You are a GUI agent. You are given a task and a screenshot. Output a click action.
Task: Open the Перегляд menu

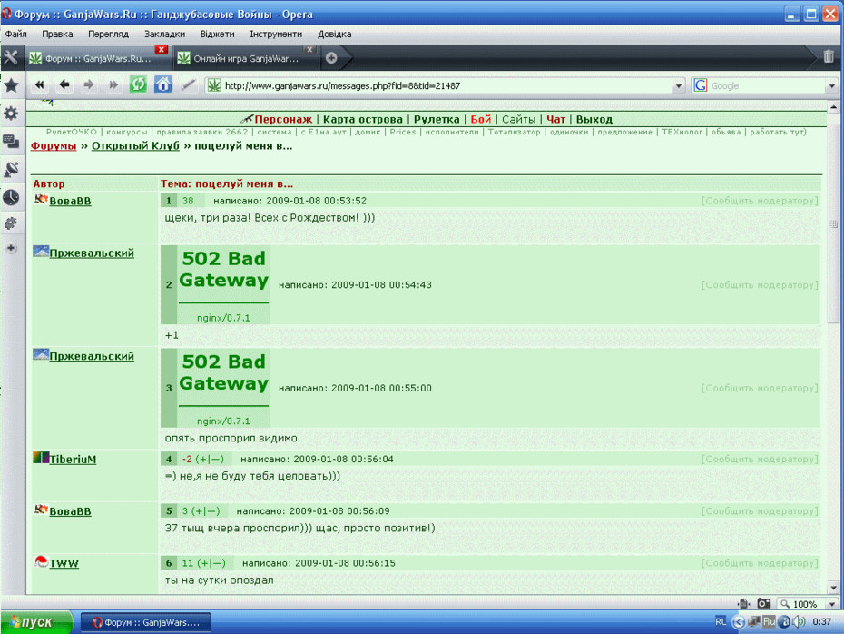click(108, 34)
